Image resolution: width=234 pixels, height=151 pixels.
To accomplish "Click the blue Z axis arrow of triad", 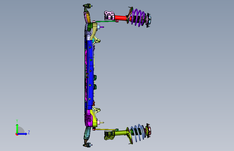I will [x=22, y=134].
